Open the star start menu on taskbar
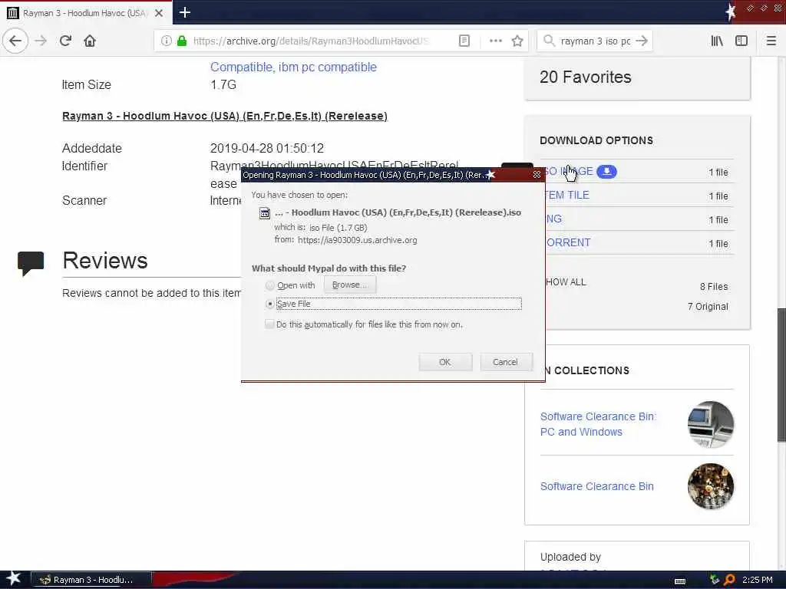This screenshot has width=786, height=589. [x=13, y=578]
